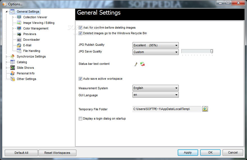Click the E-Mail icon in settings tree

coord(19,45)
